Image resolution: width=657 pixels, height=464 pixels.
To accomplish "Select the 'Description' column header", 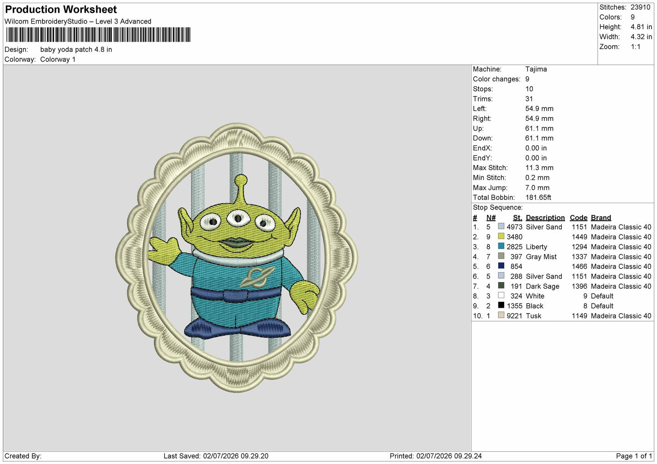I will tap(545, 218).
